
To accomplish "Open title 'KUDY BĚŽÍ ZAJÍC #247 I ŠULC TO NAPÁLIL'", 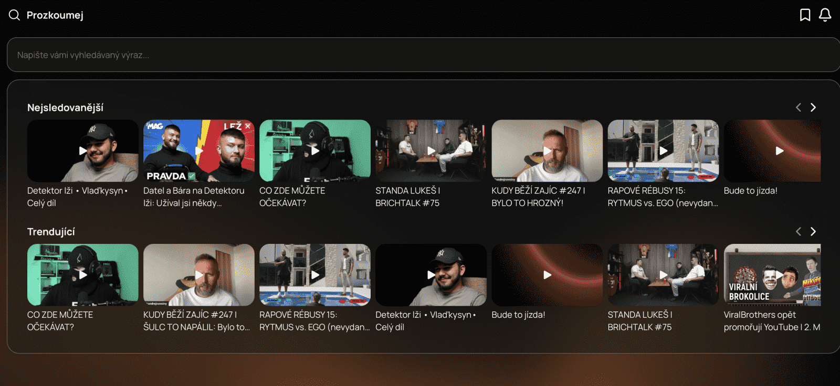I will (x=197, y=321).
